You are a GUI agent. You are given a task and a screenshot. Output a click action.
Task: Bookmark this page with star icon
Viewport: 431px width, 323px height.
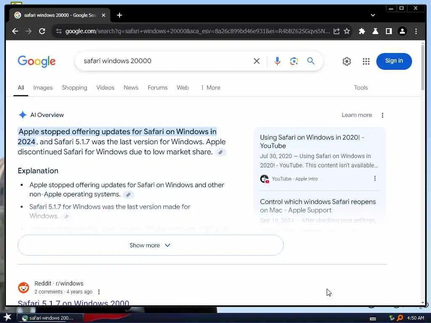pyautogui.click(x=347, y=31)
